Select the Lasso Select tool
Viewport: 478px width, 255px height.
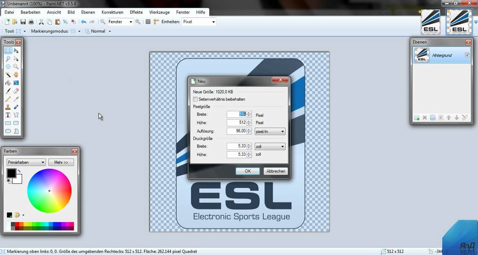coord(8,59)
